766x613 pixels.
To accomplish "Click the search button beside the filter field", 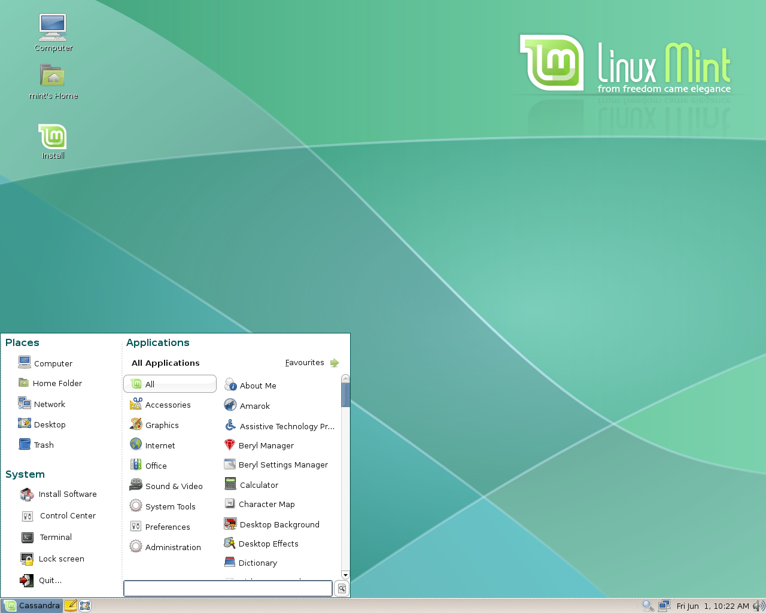I will (342, 588).
